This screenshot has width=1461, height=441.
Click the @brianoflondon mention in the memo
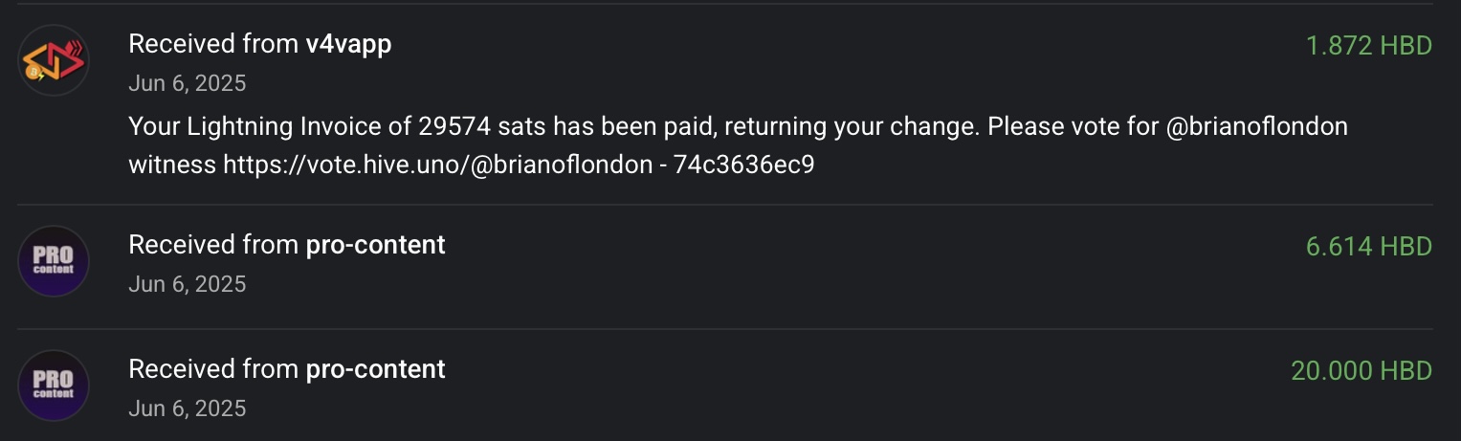click(x=1257, y=126)
